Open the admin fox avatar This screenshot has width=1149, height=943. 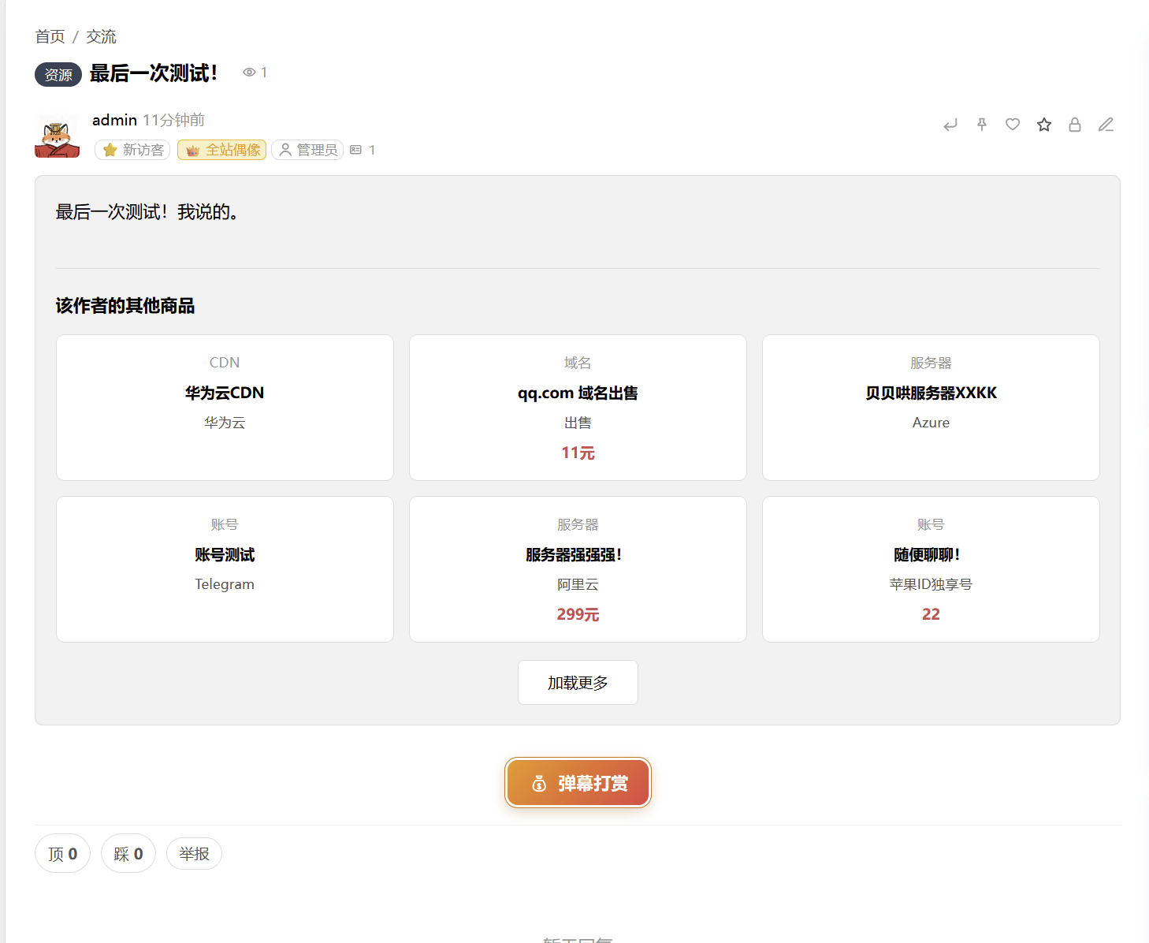point(58,136)
